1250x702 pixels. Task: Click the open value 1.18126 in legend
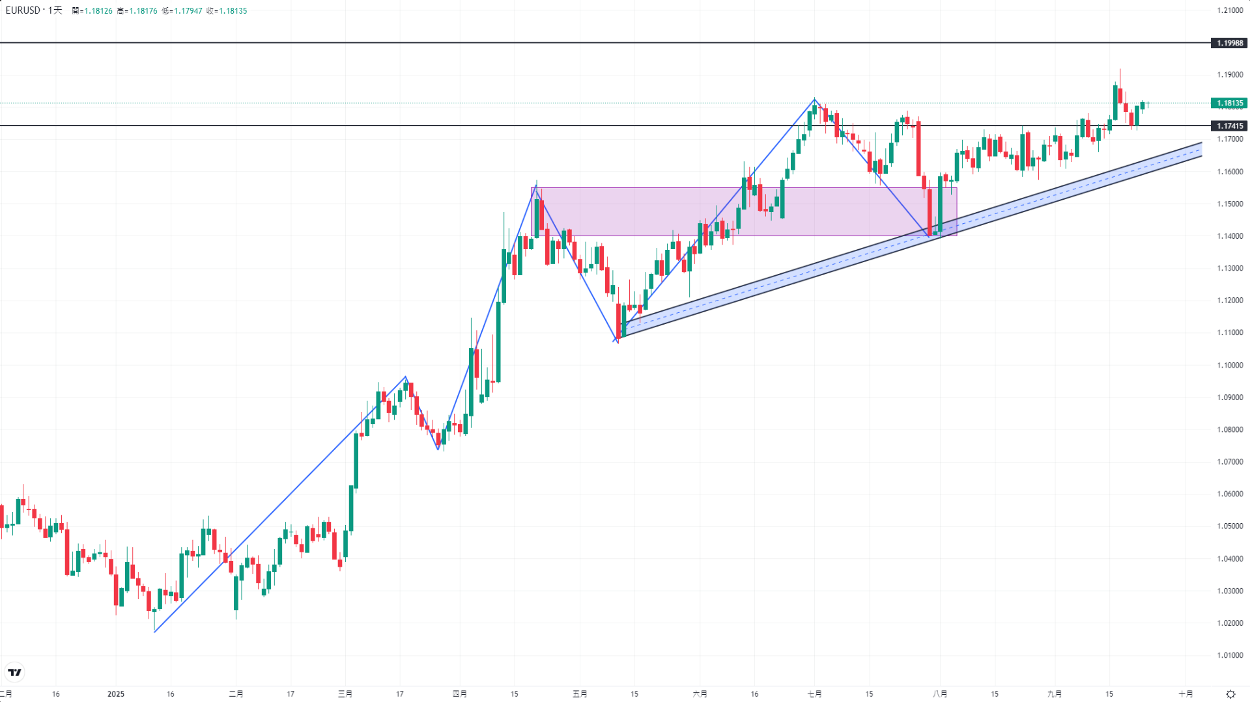click(98, 11)
